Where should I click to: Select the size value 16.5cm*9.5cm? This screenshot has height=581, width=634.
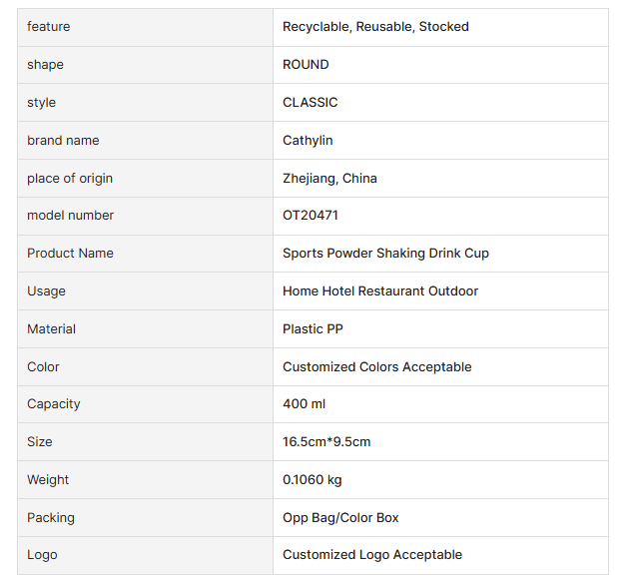click(x=326, y=442)
